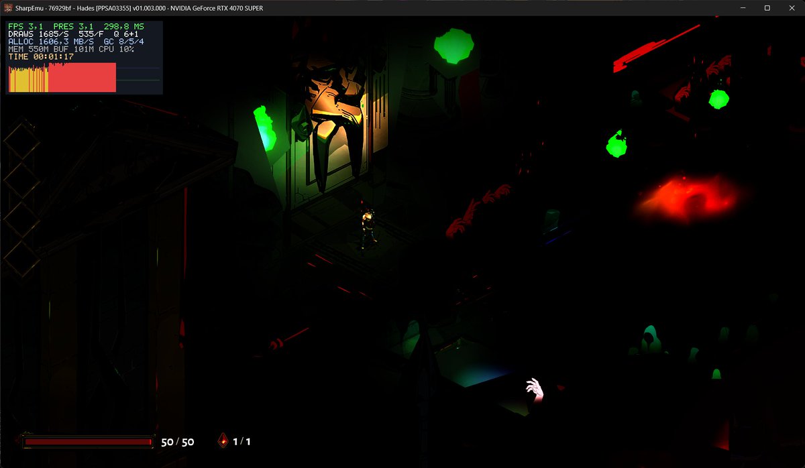Click the SharpEmu app icon in title bar
Screen dimensions: 805x468
point(8,7)
